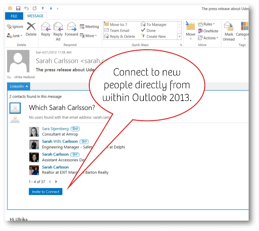The image size is (259, 231).
Task: Open the Rules dropdown
Action: pos(206,24)
